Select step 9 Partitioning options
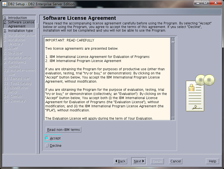Image resolution: width=224 pixels, height=169 pixels. tap(15, 64)
